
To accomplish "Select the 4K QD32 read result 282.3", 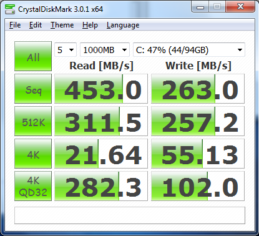I will pos(101,186).
